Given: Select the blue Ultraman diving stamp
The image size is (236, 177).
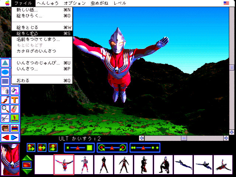Looking at the screenshot, I should (203, 165).
